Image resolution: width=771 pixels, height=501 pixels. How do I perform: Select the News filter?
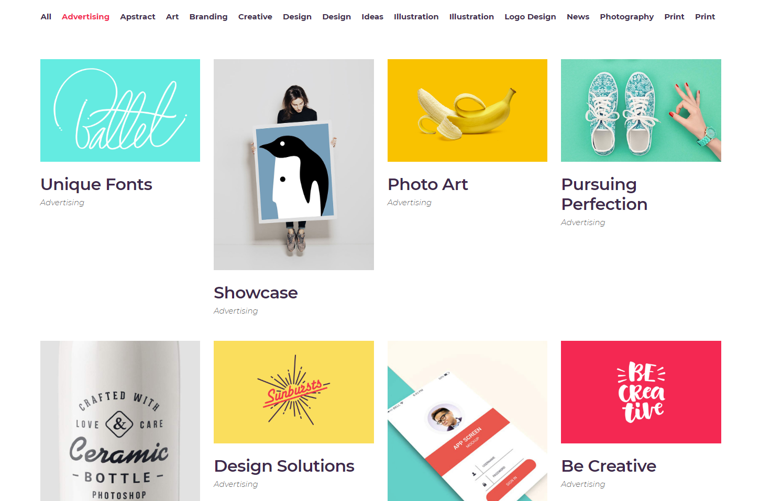(578, 17)
